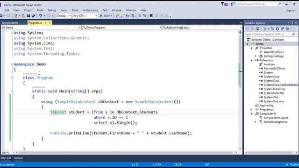Screen dimensions: 299x168
Task: Expand the Settings.settings node
Action: (256, 56)
